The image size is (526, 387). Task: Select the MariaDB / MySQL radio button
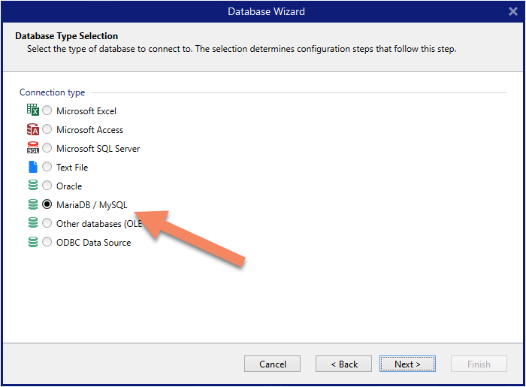click(47, 204)
